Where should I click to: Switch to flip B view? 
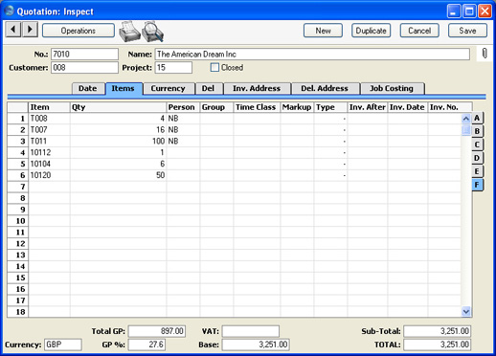click(477, 131)
